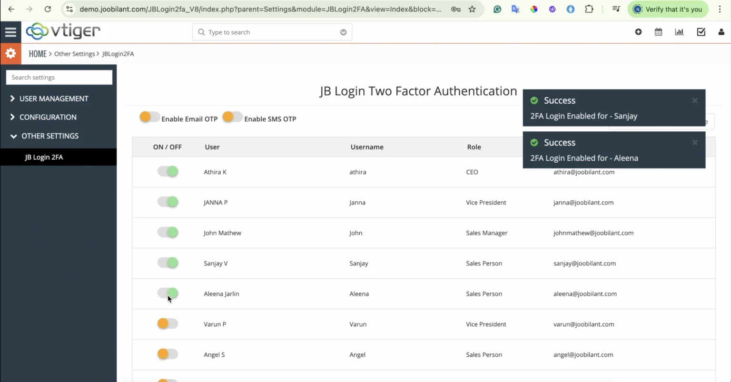Enable Email OTP toggle
Screen dimensions: 731x382
[149, 117]
